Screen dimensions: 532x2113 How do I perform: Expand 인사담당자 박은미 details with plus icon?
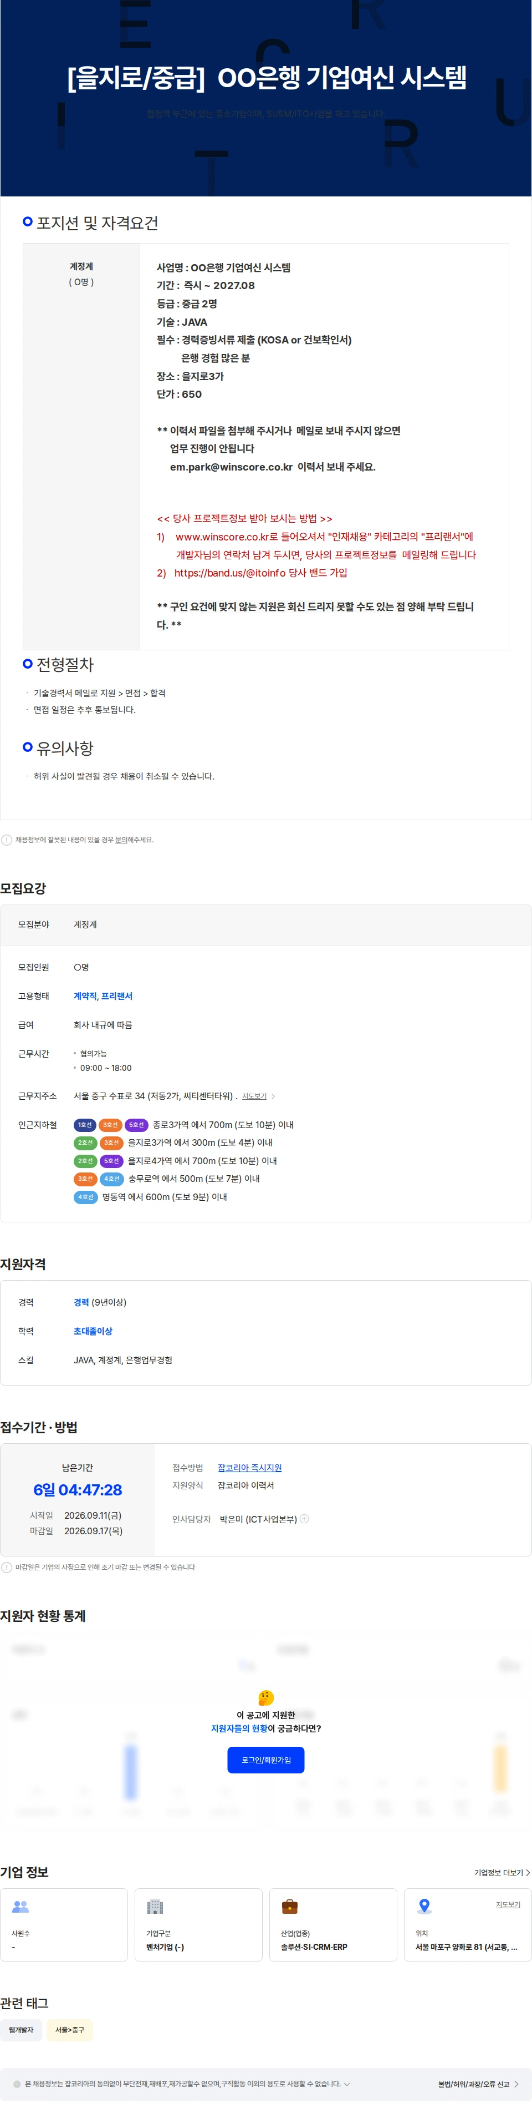click(x=304, y=1519)
